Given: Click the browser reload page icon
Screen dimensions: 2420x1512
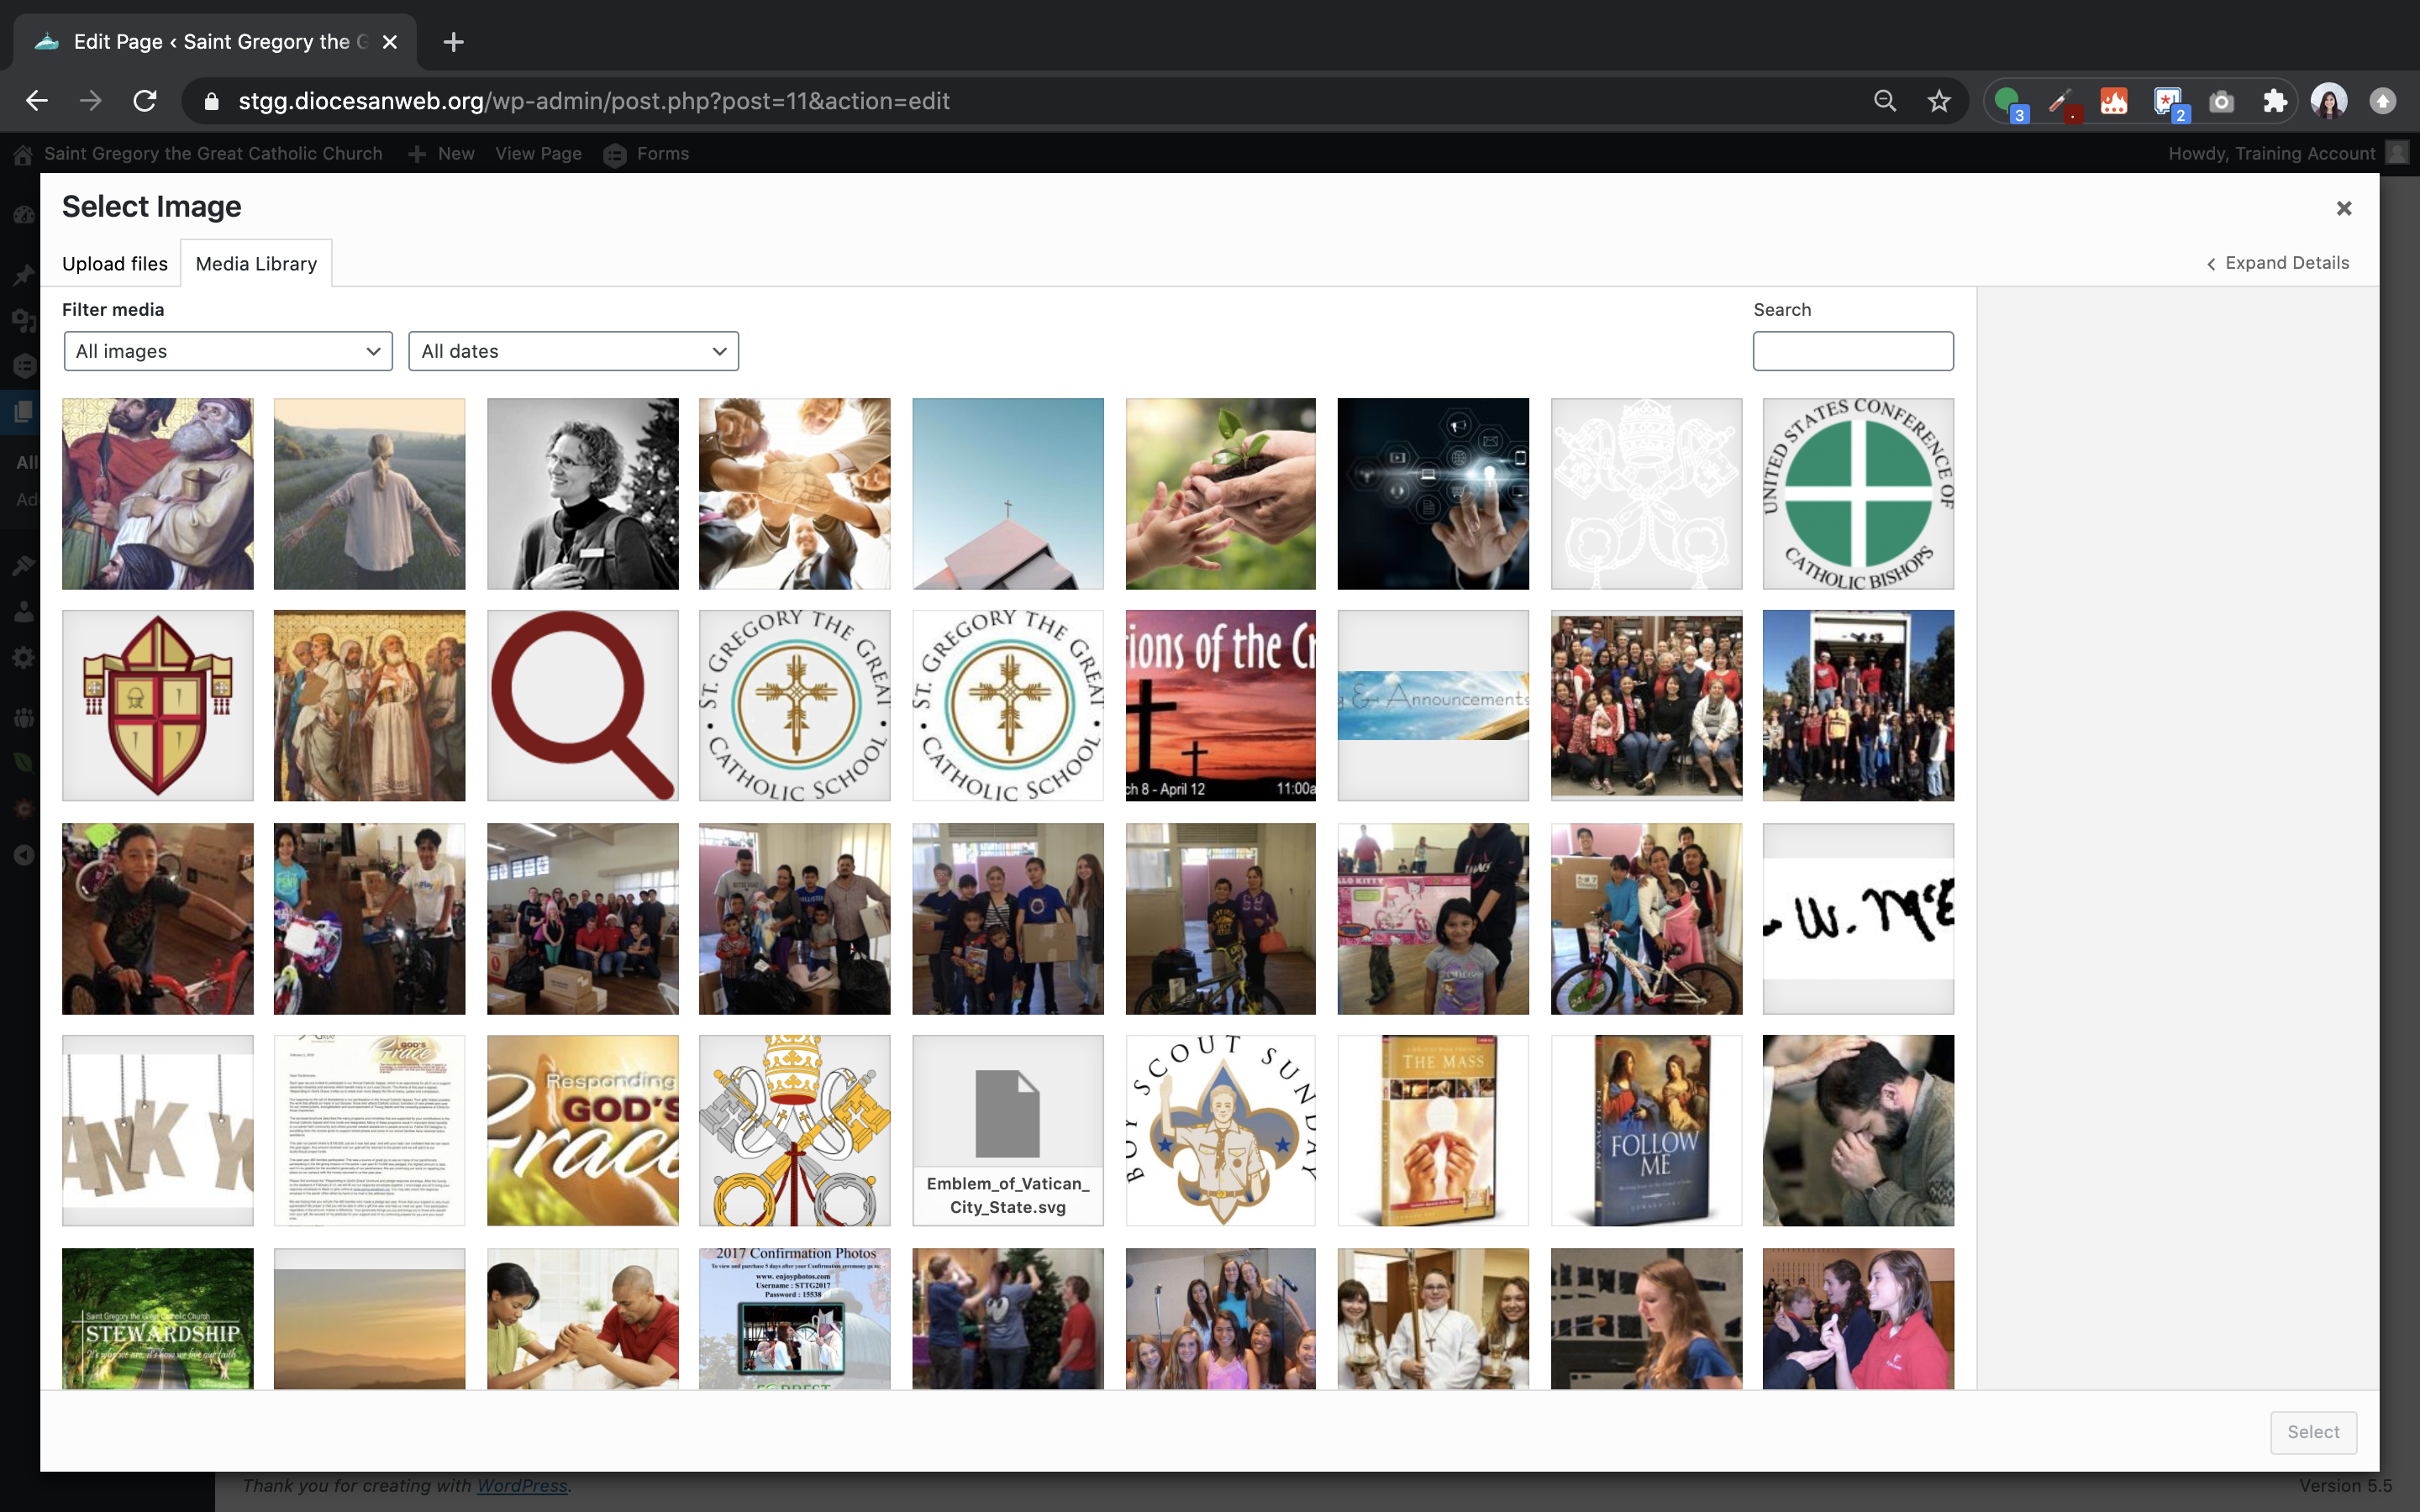Looking at the screenshot, I should click(x=145, y=101).
